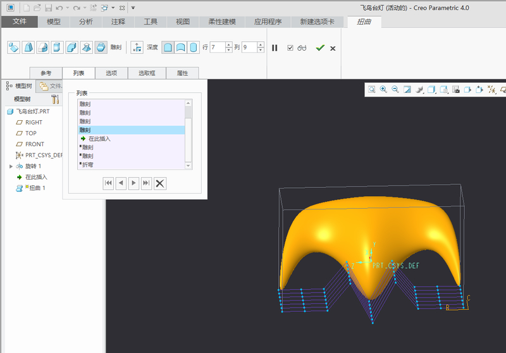This screenshot has height=353, width=506.
Task: Toggle the preview checkbox in dashboard
Action: pyautogui.click(x=290, y=47)
